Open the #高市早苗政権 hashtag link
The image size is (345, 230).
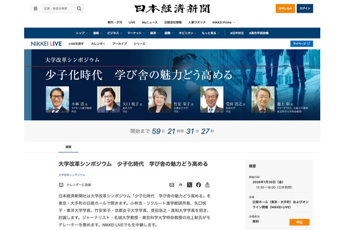coord(259,33)
